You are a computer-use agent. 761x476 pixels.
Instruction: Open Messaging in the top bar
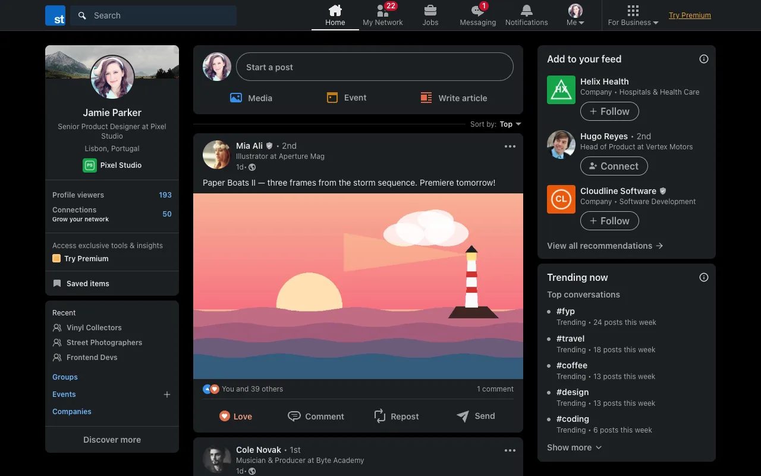click(478, 15)
